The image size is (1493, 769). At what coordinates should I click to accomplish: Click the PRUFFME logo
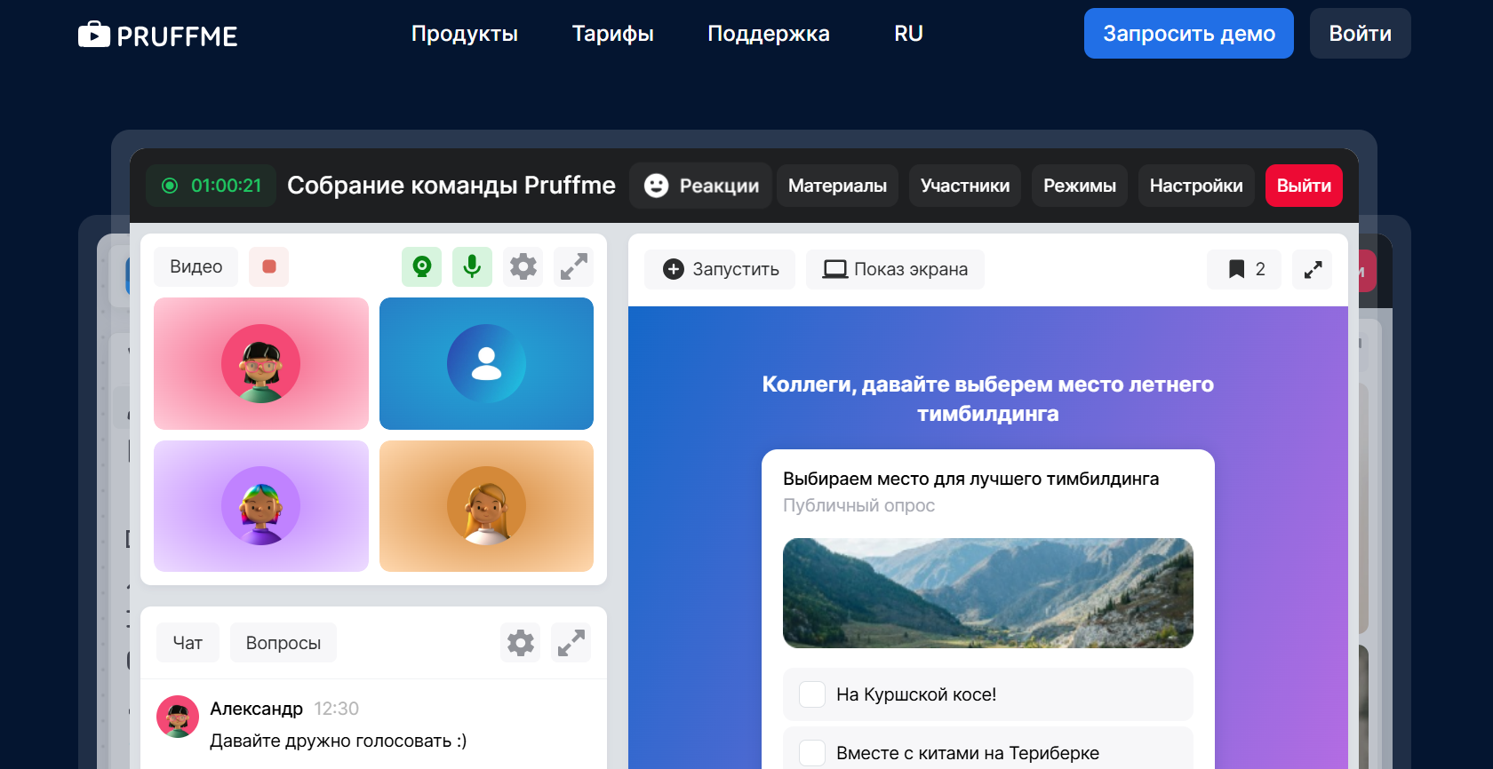pyautogui.click(x=157, y=35)
